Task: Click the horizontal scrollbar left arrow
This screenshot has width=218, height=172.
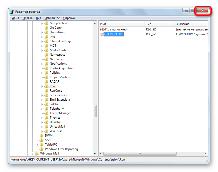Action: click(101, 154)
